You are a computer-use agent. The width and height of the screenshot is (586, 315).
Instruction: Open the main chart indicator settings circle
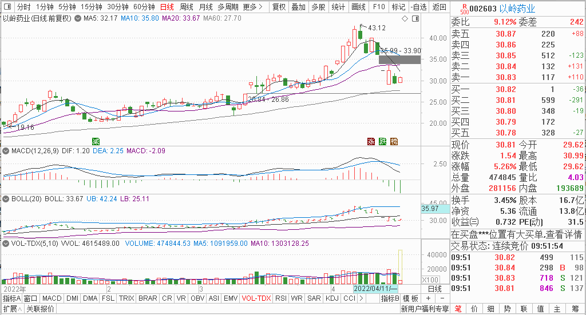78,18
